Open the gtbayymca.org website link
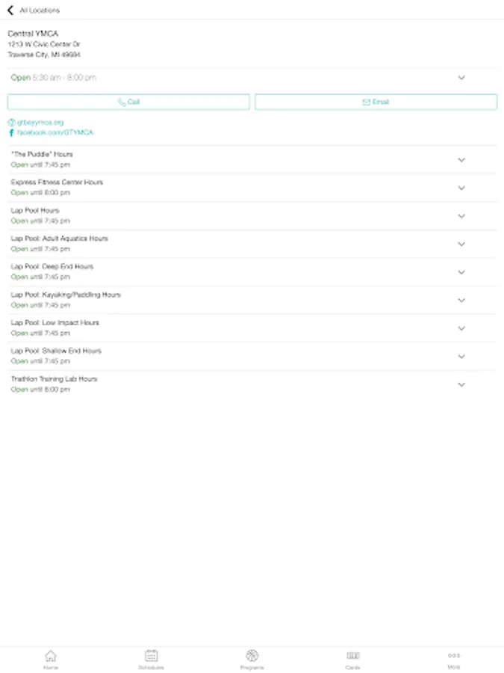 40,123
